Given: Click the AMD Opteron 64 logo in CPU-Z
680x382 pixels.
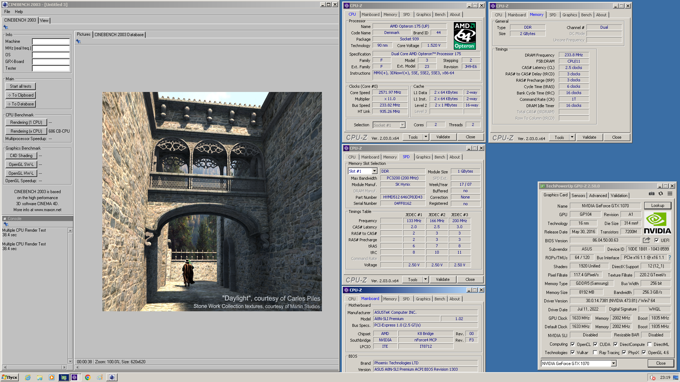Looking at the screenshot, I should pos(465,36).
